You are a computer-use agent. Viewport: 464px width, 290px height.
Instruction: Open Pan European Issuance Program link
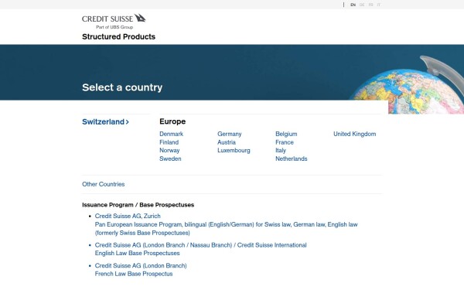[x=226, y=228]
